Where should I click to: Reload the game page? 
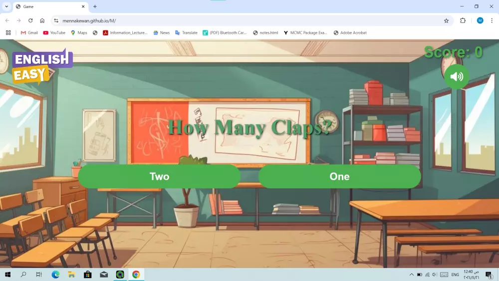click(x=30, y=20)
